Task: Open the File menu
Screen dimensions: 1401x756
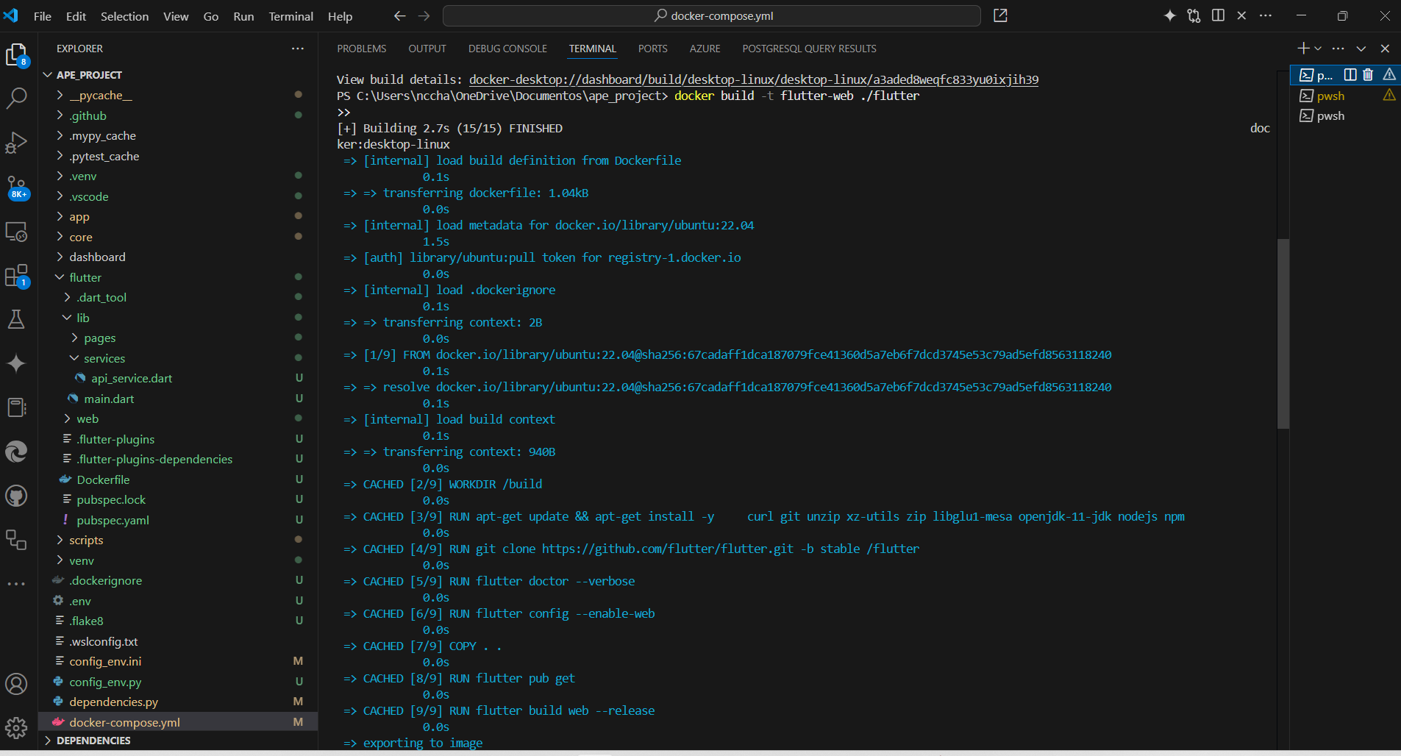Action: click(43, 16)
